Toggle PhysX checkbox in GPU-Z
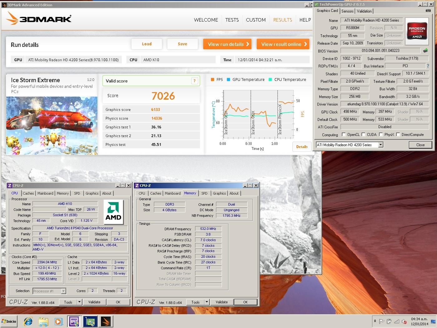 tap(381, 135)
